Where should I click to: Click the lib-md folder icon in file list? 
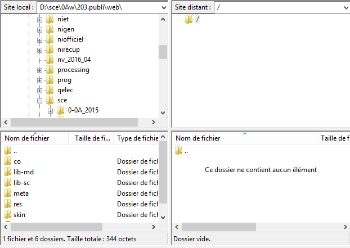(x=7, y=172)
